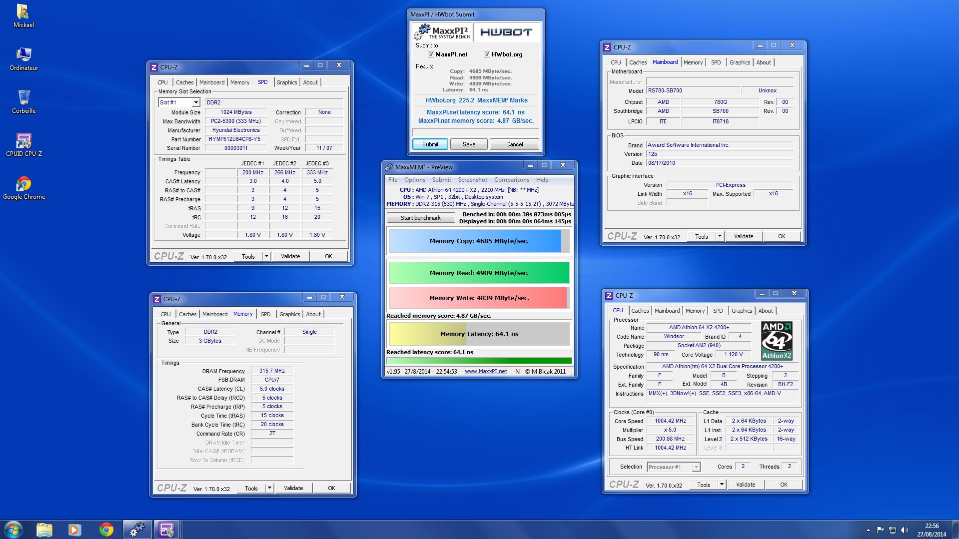Click the Core Speed value 1004.42 MHz
This screenshot has width=959, height=539.
coord(670,421)
